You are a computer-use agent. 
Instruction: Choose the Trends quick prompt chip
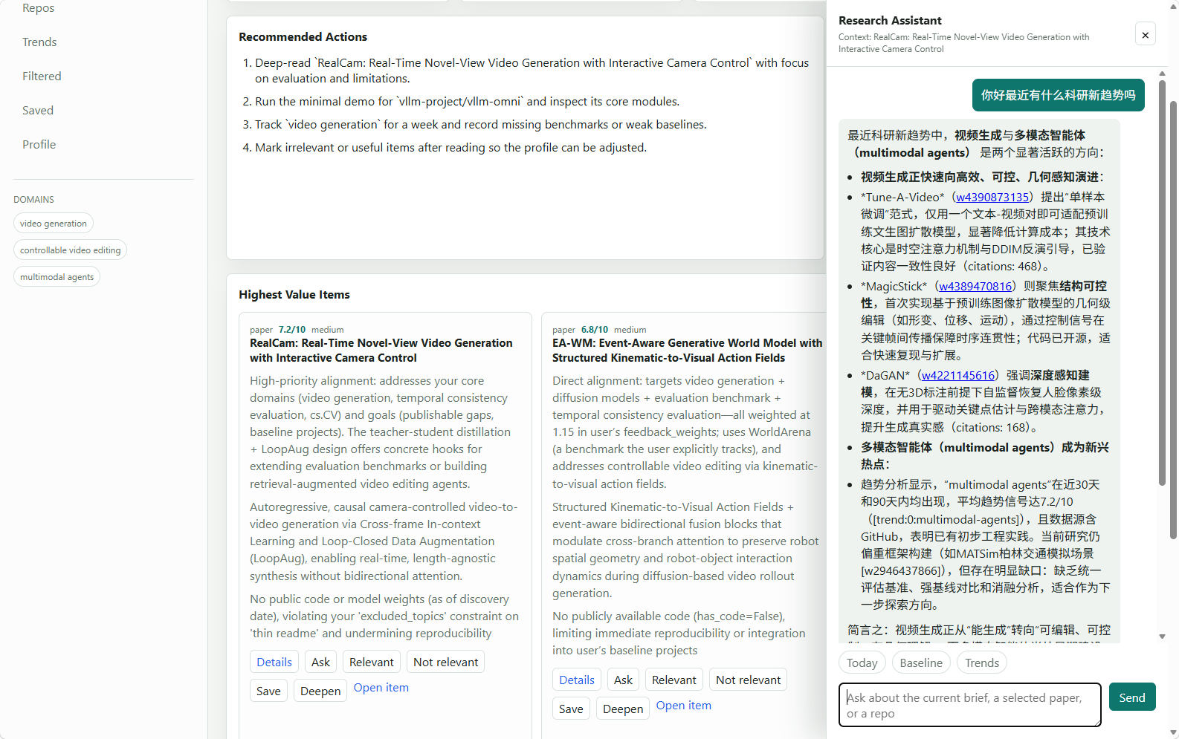[x=982, y=663]
